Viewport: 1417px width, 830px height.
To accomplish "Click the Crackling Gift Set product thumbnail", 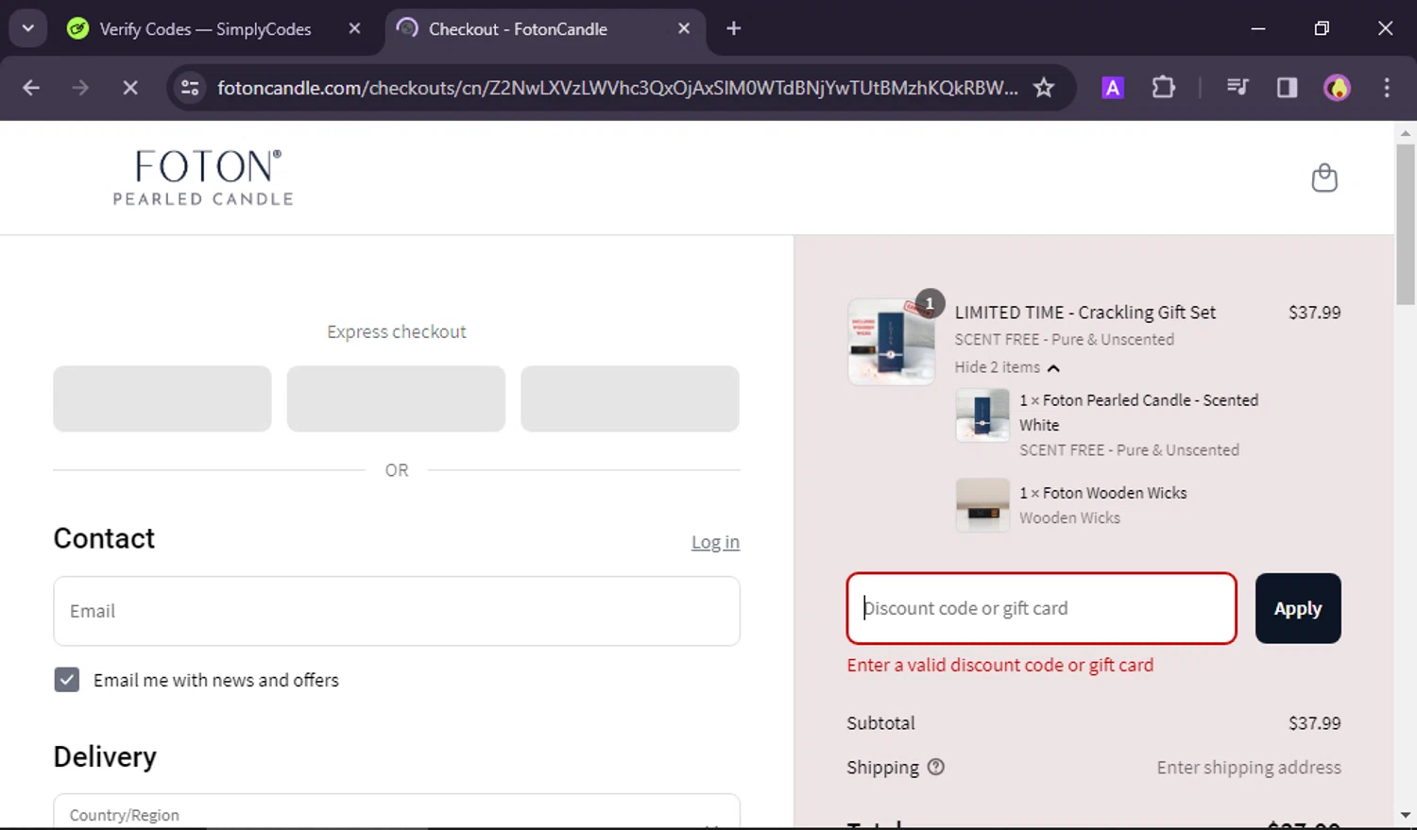I will pyautogui.click(x=891, y=342).
